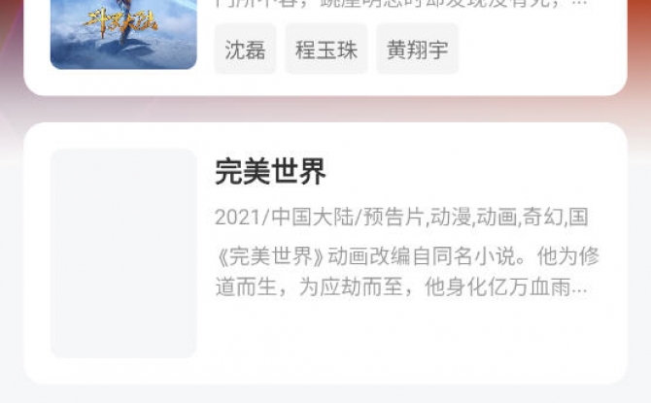This screenshot has height=403, width=651.
Task: Choose the 黄翔宇 cast tag
Action: (417, 50)
